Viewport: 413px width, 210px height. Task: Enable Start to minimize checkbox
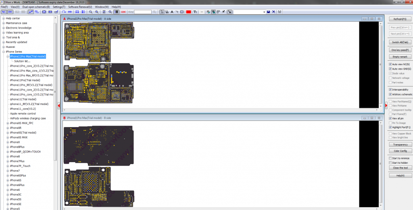pos(390,158)
